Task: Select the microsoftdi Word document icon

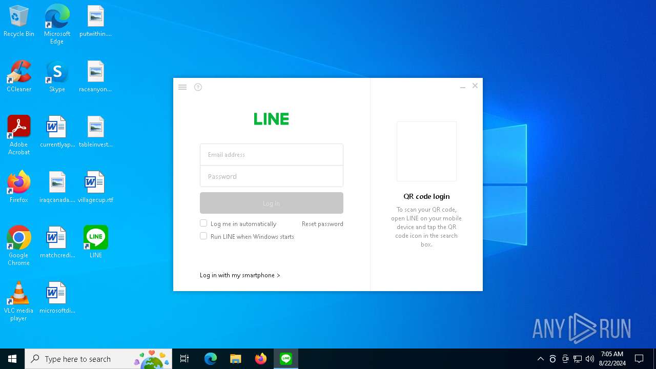Action: pos(57,298)
